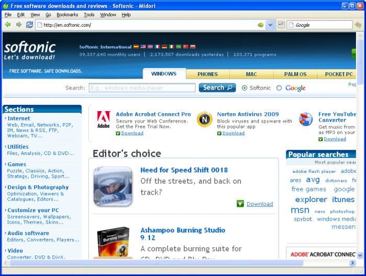This screenshot has width=366, height=276.
Task: Select the German flag
Action: [x=164, y=47]
